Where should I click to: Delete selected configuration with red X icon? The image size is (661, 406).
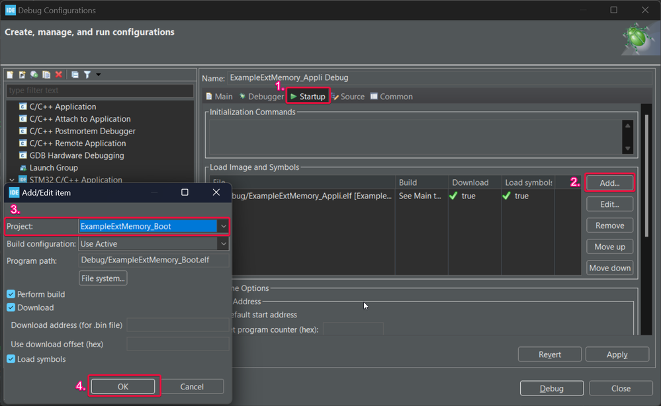tap(59, 75)
